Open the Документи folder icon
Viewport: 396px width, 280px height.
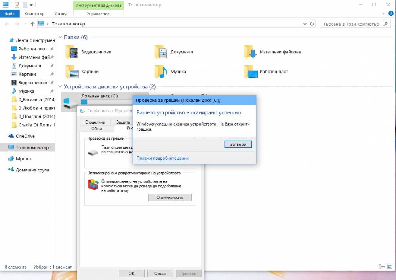click(161, 52)
